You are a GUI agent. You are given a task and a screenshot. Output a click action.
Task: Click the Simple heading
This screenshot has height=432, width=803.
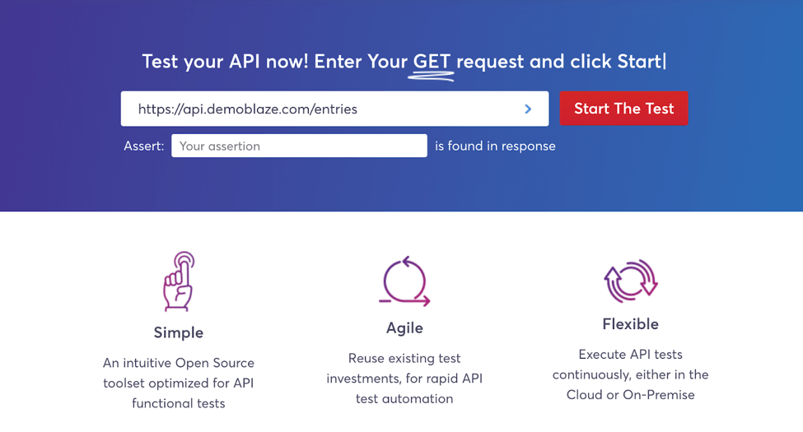pos(179,332)
